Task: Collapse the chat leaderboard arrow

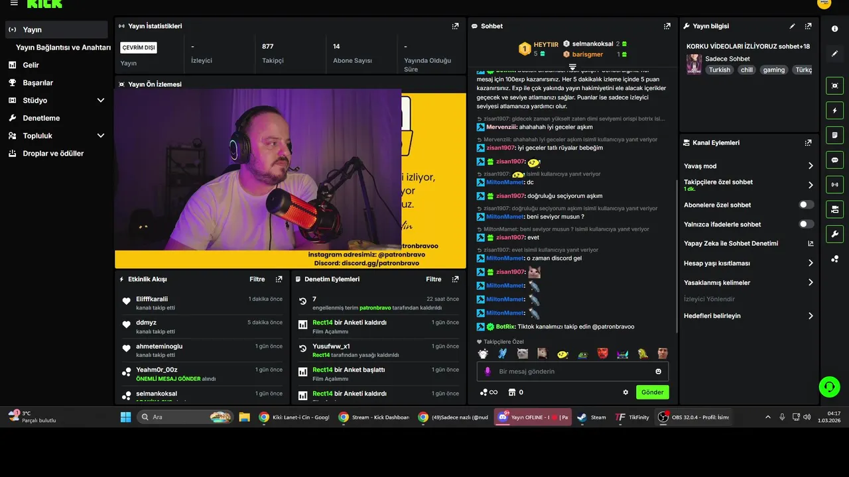Action: click(x=572, y=67)
